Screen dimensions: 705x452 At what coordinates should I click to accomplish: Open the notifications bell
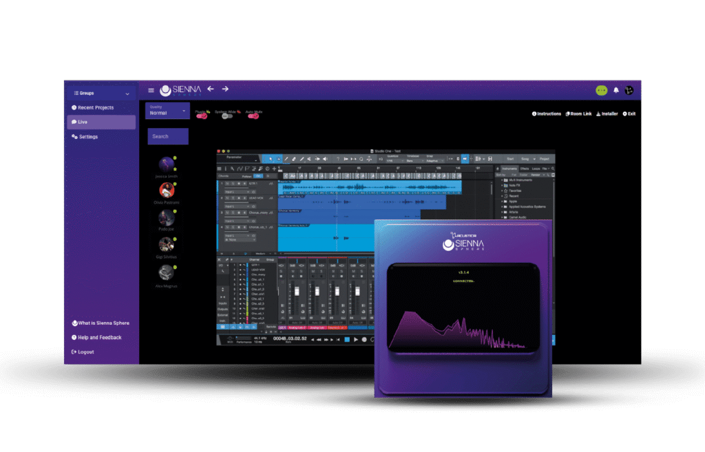click(x=616, y=90)
